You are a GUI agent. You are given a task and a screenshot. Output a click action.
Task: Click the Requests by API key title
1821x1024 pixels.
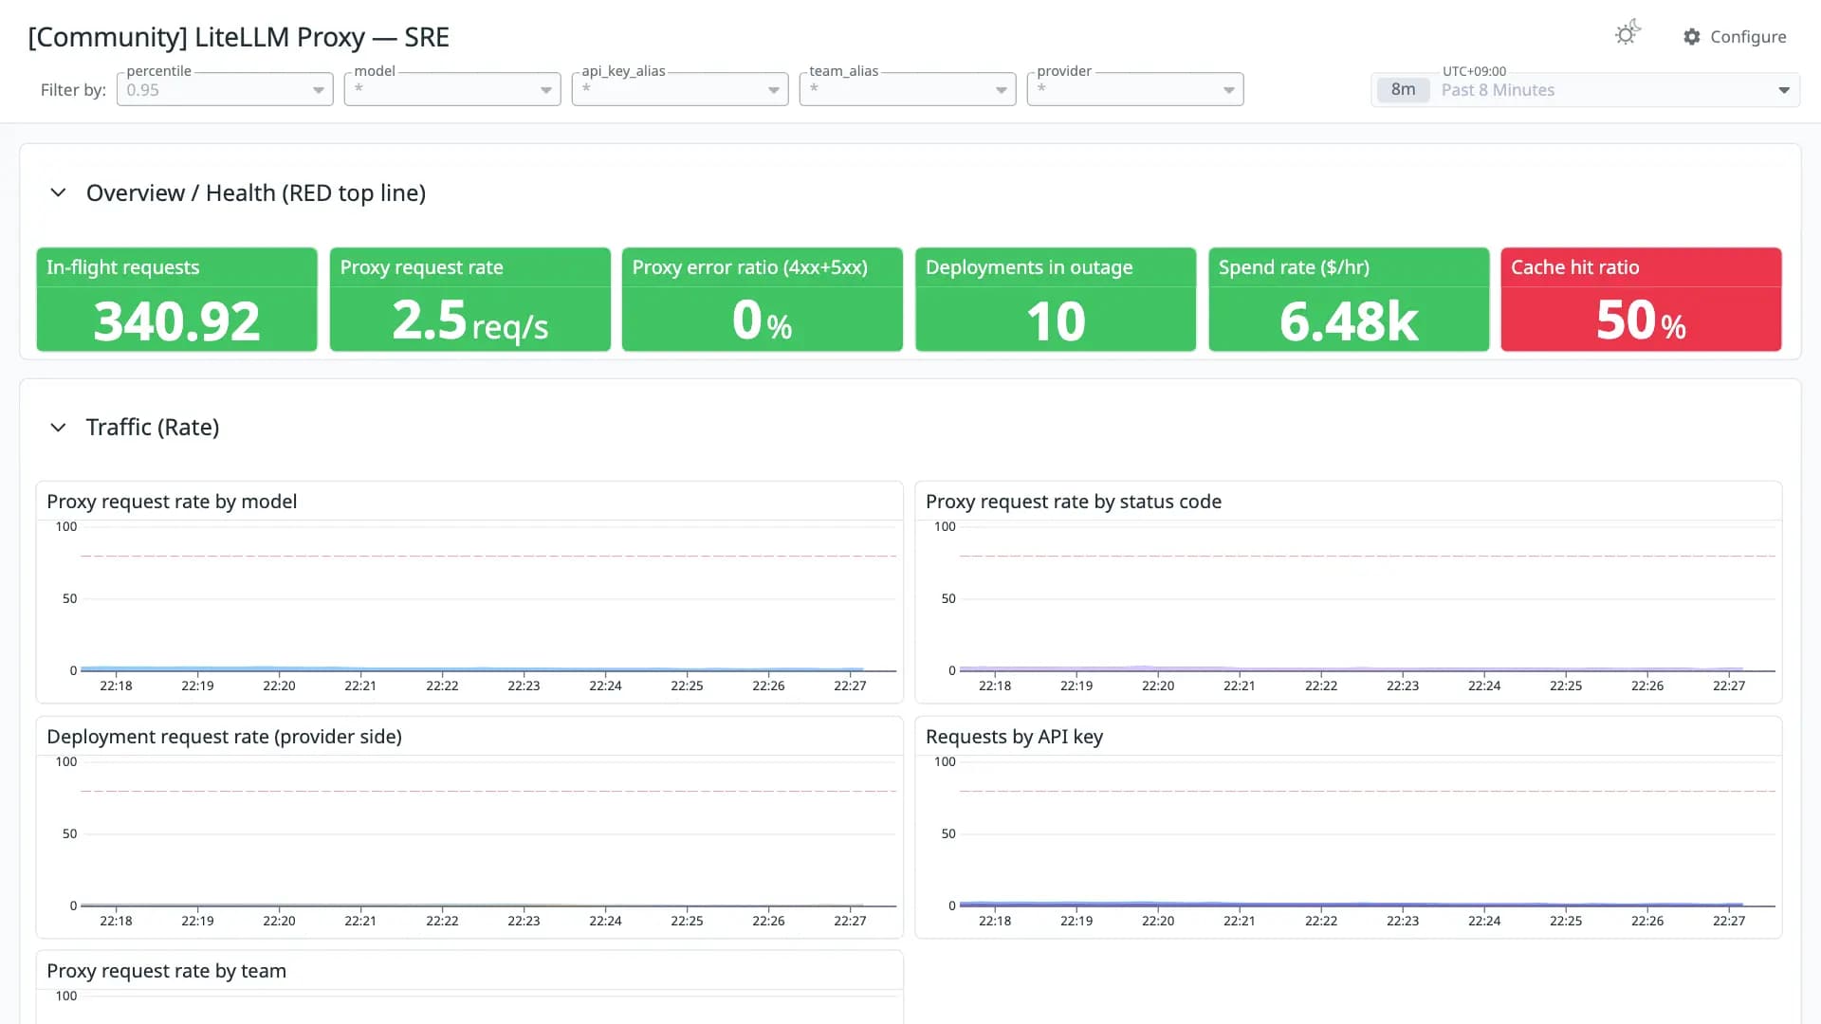pos(1014,737)
